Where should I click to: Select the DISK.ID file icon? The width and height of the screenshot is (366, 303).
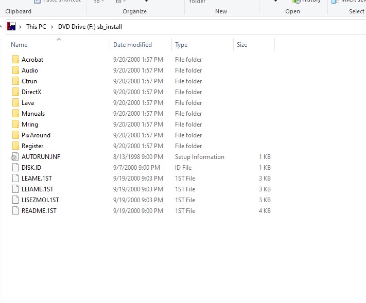(15, 168)
